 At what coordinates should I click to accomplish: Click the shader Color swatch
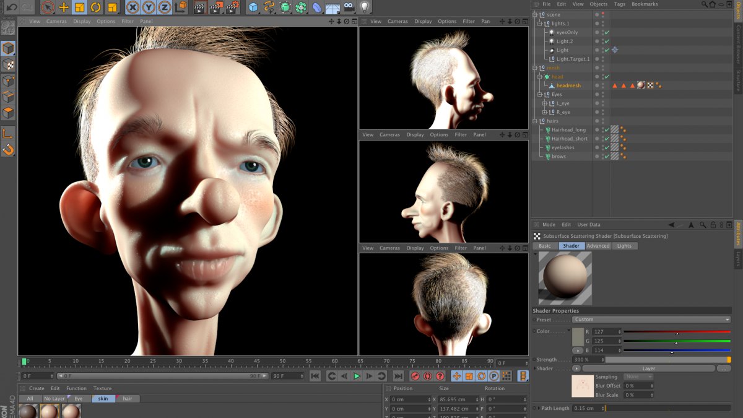tap(578, 336)
